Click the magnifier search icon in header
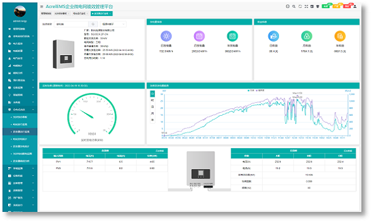This screenshot has width=372, height=223. click(x=294, y=6)
